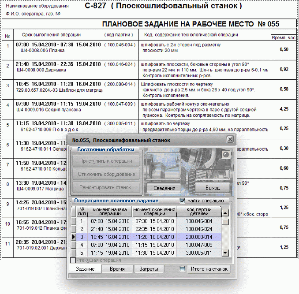Click the small gear thumbnail image
Viewport: 299px width, 294px height.
[213, 175]
